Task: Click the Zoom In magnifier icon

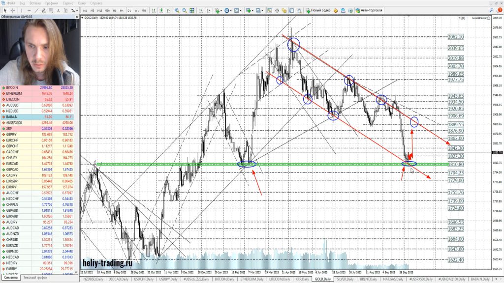Action: coord(177,10)
